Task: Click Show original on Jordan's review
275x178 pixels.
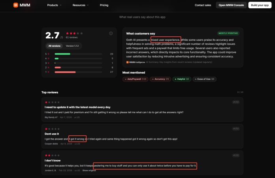Action: tap(89, 170)
